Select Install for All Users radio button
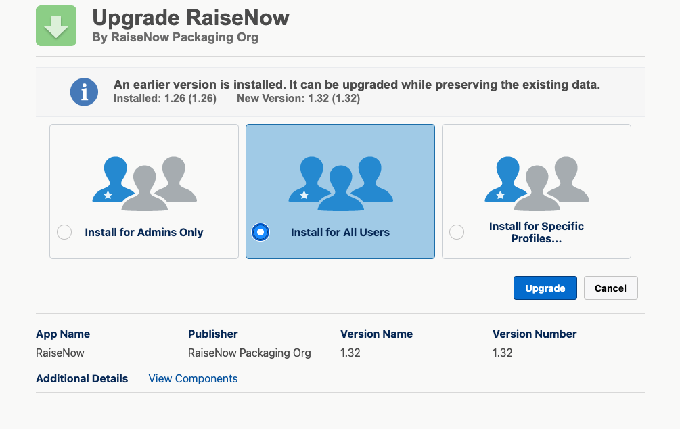 tap(260, 232)
